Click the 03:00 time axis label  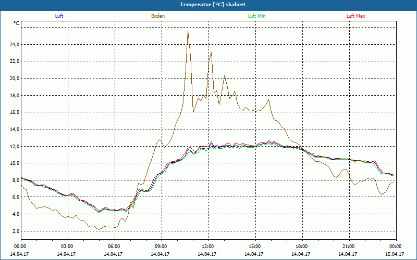[68, 246]
